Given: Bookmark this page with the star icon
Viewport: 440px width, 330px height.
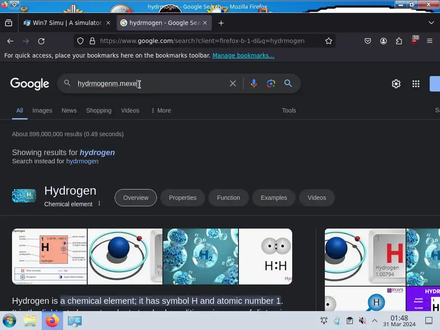Looking at the screenshot, I should click(x=329, y=41).
